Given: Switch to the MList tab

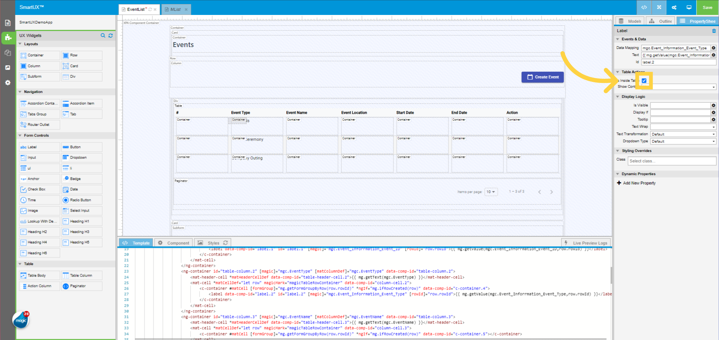Looking at the screenshot, I should pos(175,9).
